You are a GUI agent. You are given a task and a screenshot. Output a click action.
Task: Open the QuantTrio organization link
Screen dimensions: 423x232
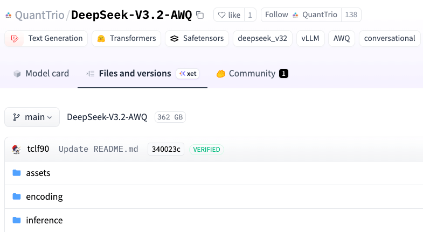pos(40,15)
